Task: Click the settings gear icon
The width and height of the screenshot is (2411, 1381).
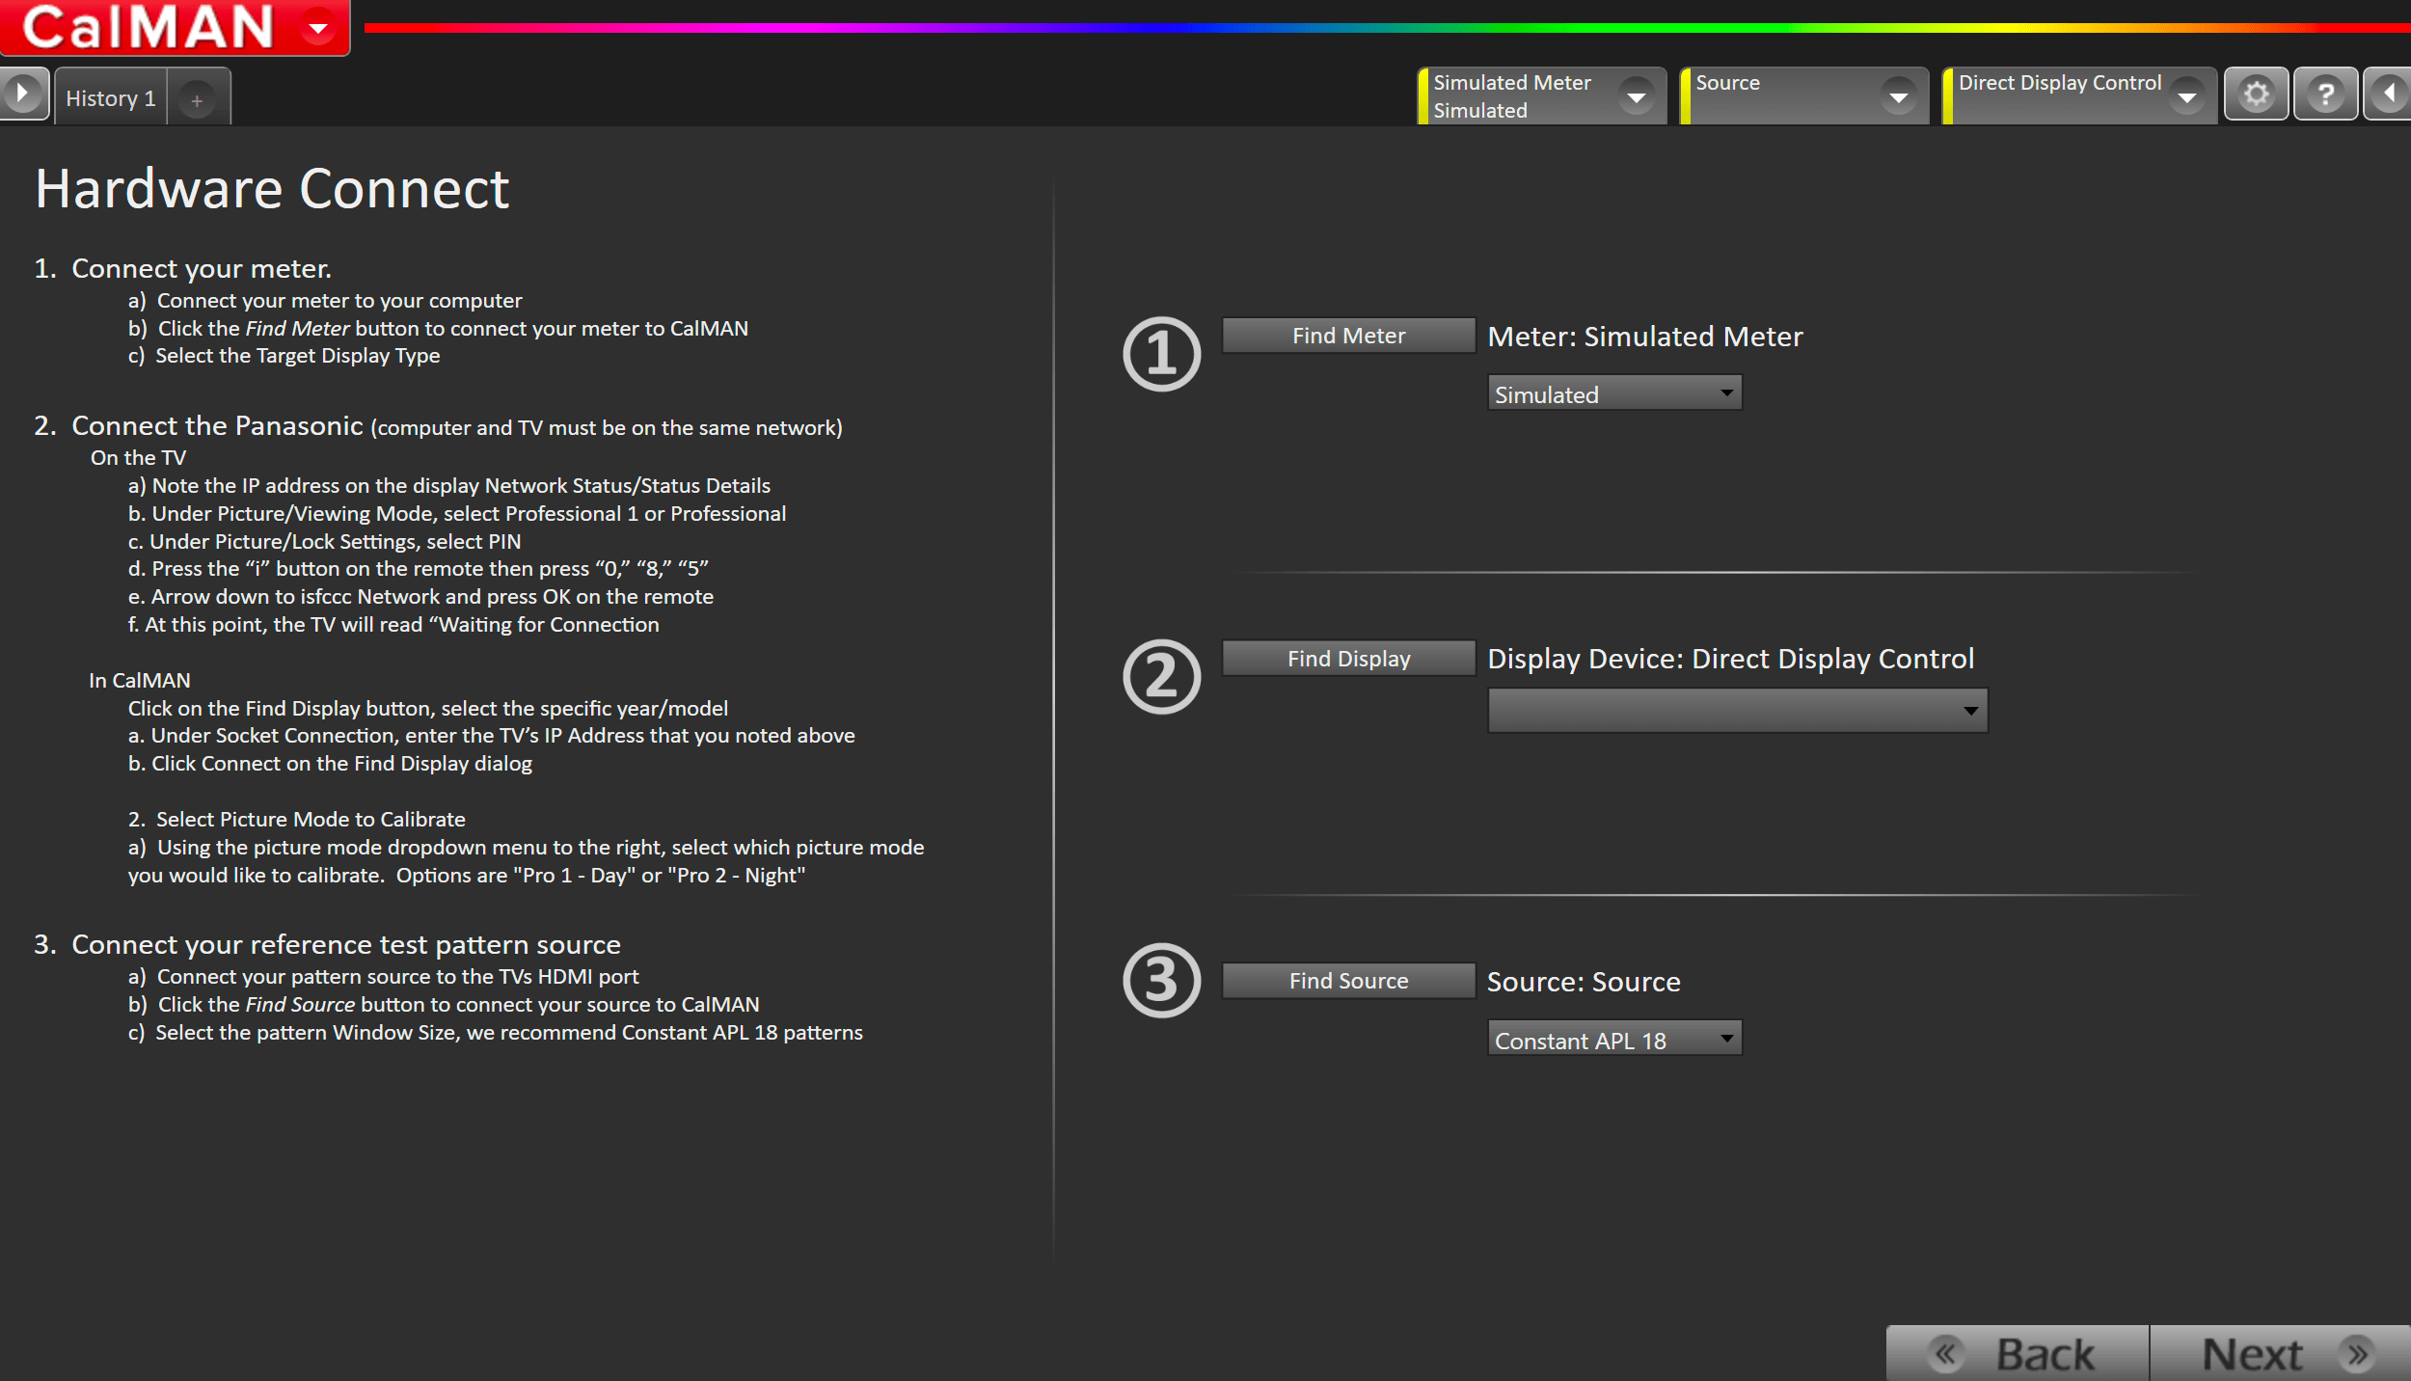Action: (2256, 95)
